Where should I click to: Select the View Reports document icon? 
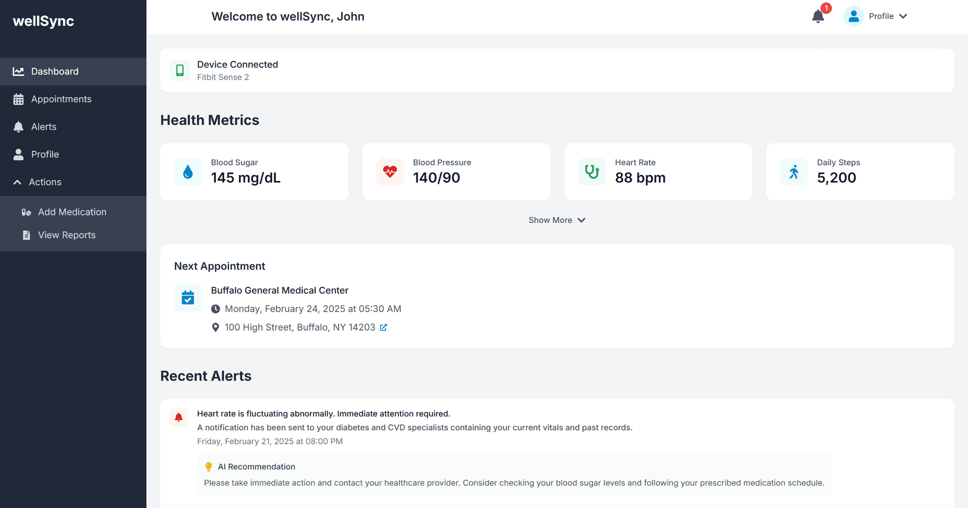(x=26, y=235)
